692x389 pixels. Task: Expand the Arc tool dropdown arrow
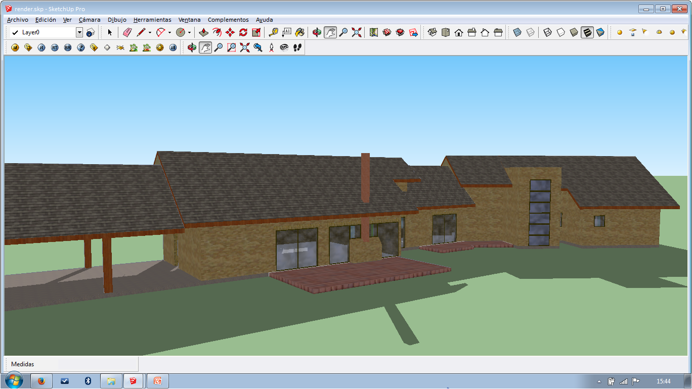pos(169,32)
